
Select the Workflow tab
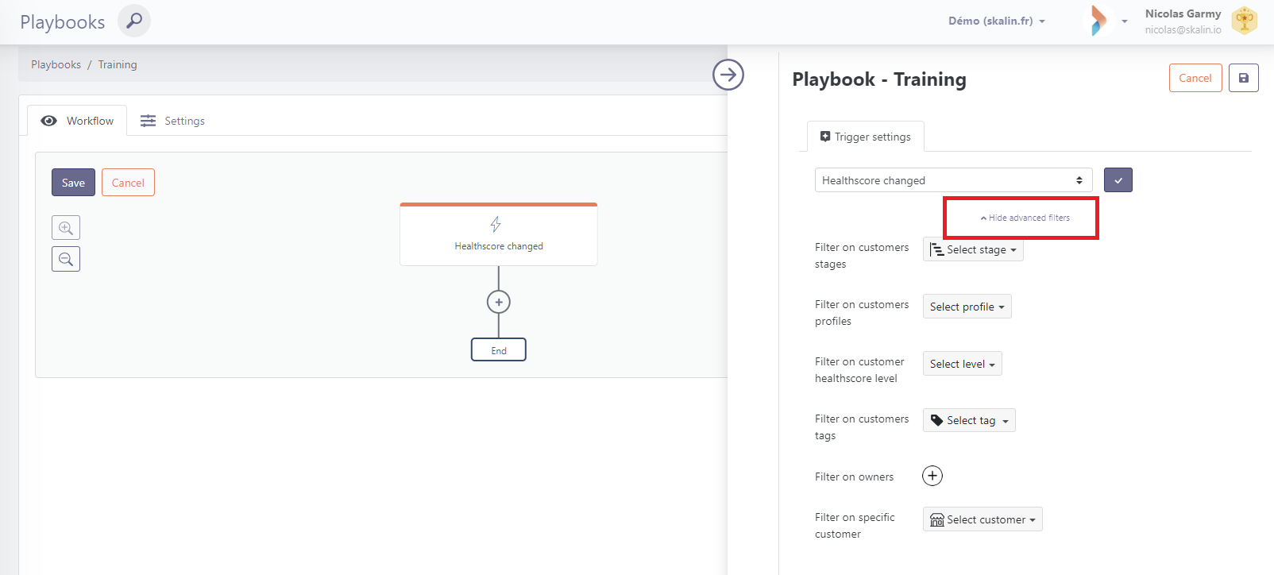point(78,121)
